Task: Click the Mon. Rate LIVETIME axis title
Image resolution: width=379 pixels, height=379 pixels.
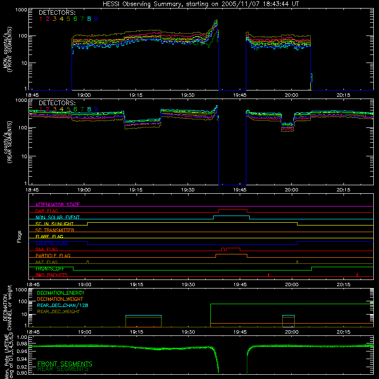Action: (9, 356)
